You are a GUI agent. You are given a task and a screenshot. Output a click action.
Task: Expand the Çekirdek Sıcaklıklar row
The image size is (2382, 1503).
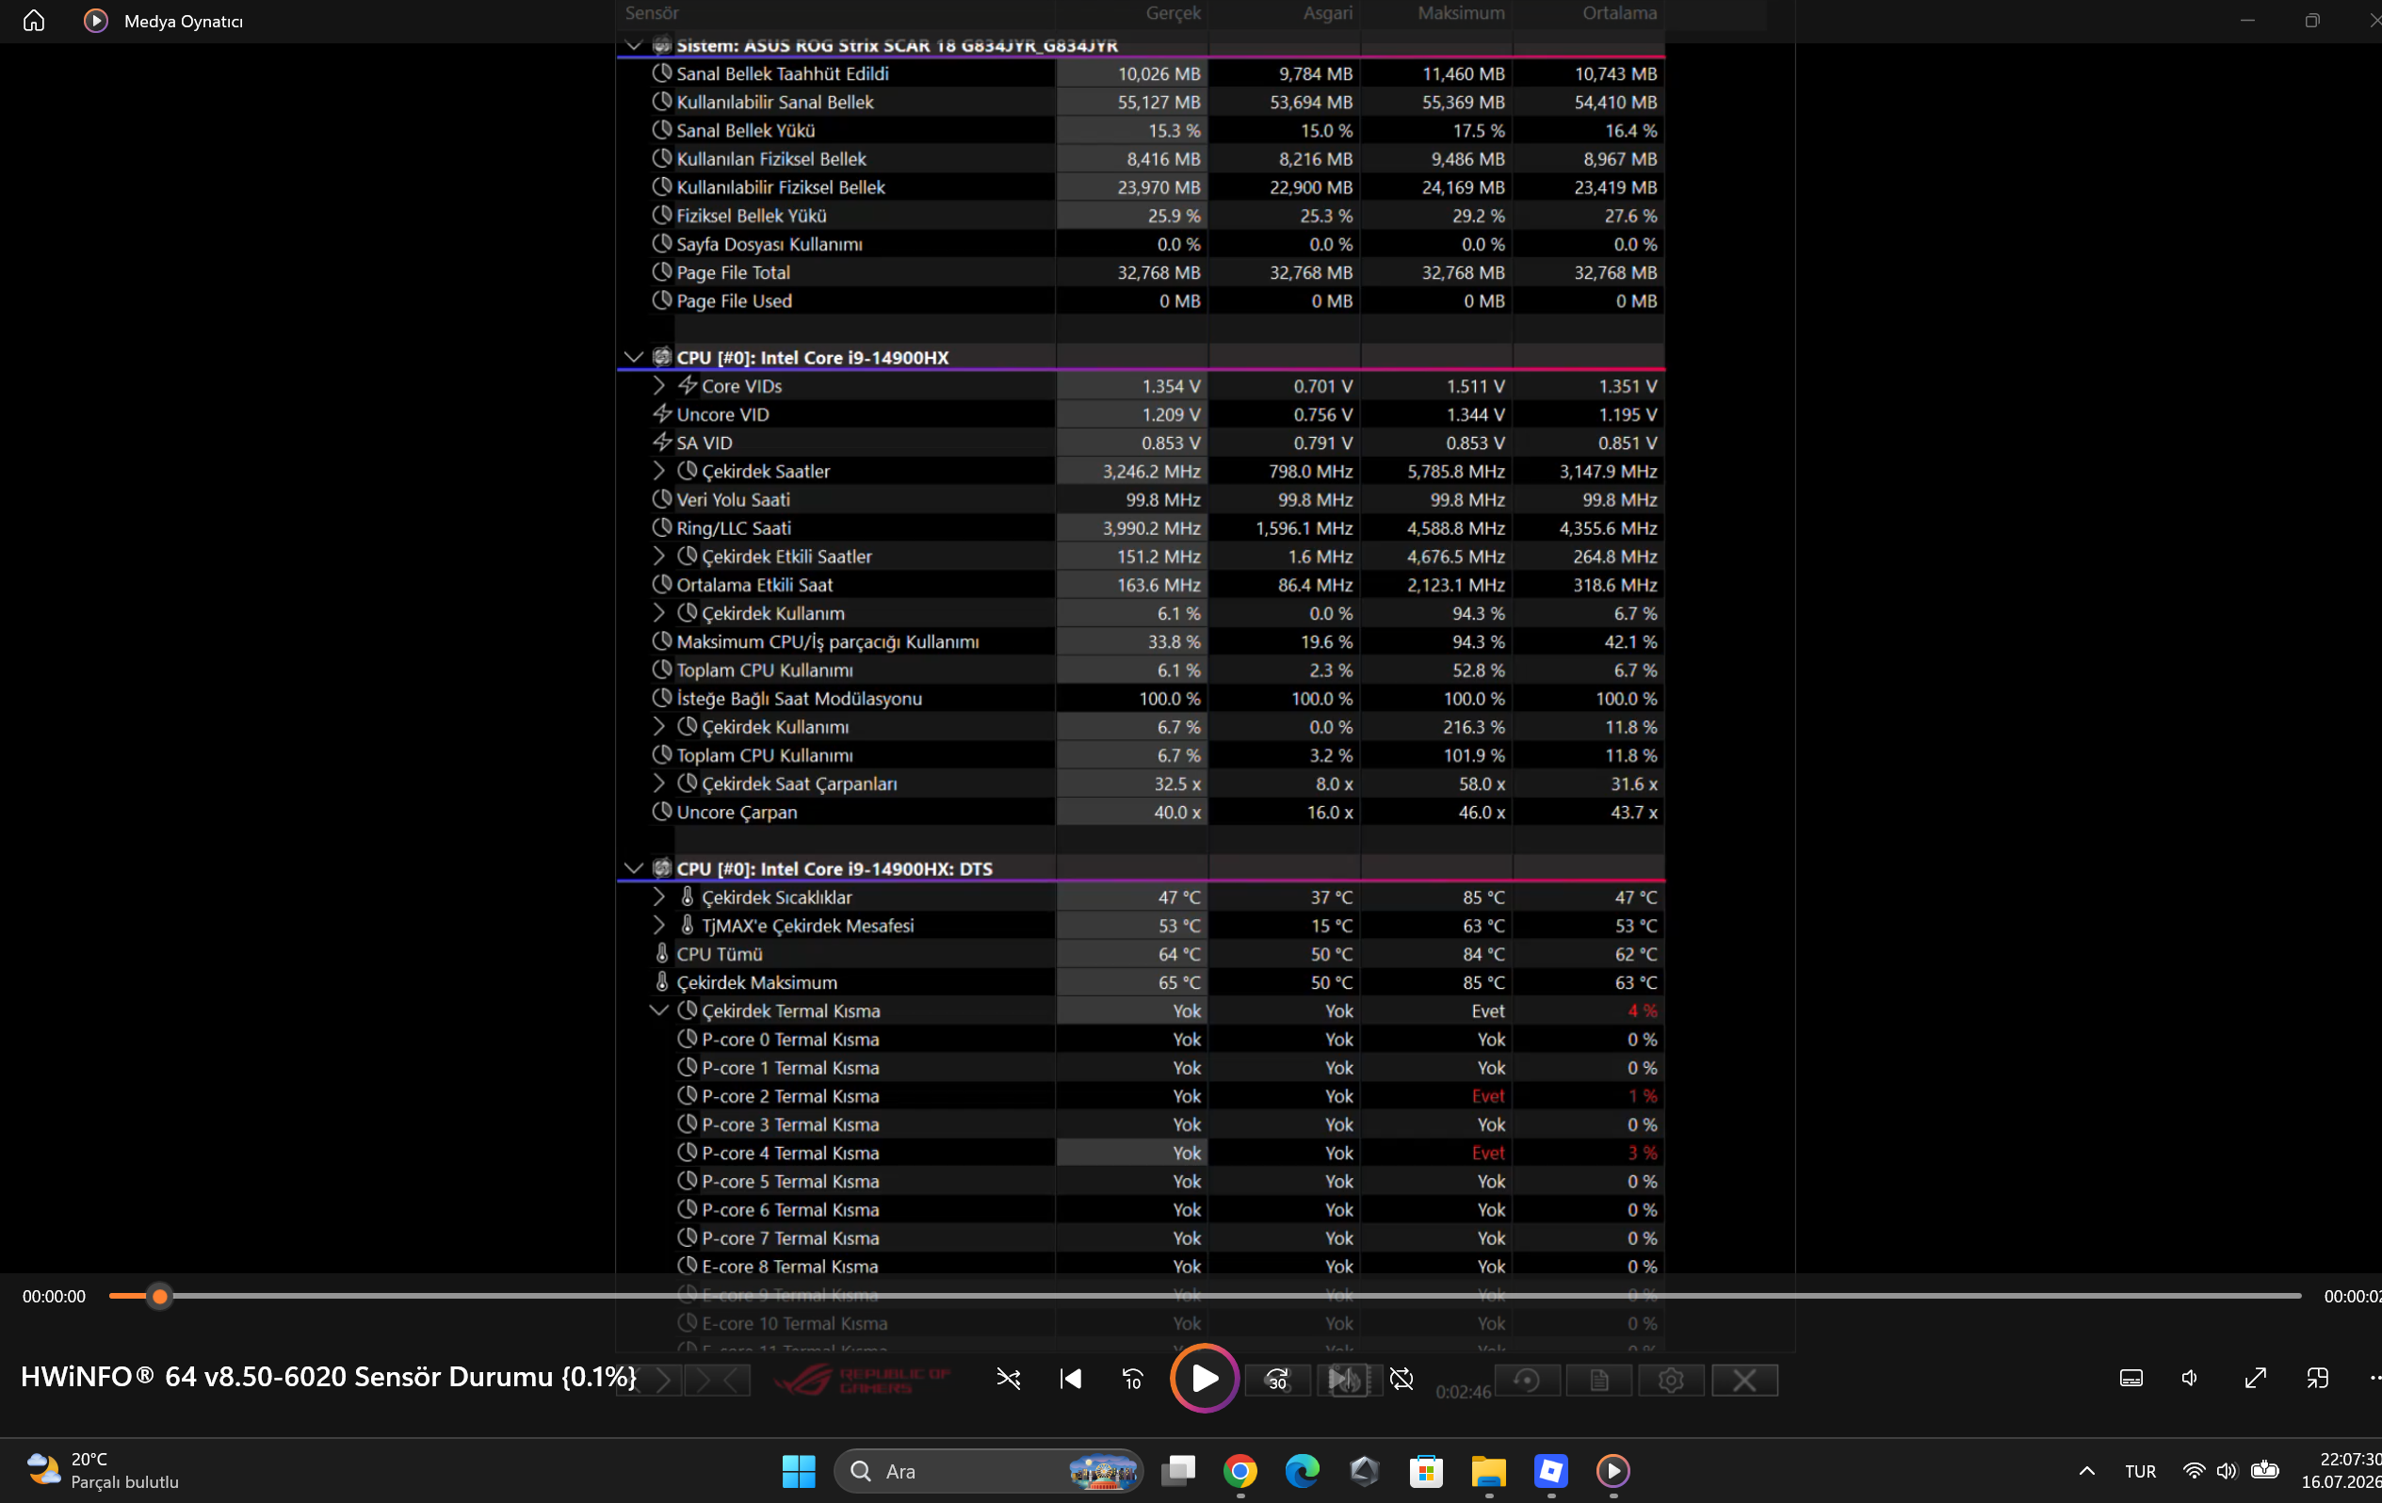(x=660, y=897)
